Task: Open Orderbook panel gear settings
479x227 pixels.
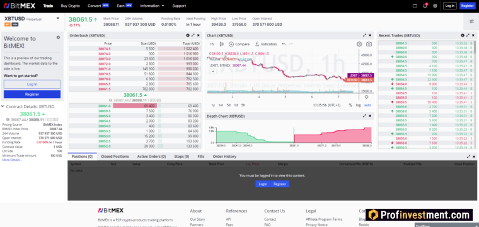Action: (x=188, y=35)
